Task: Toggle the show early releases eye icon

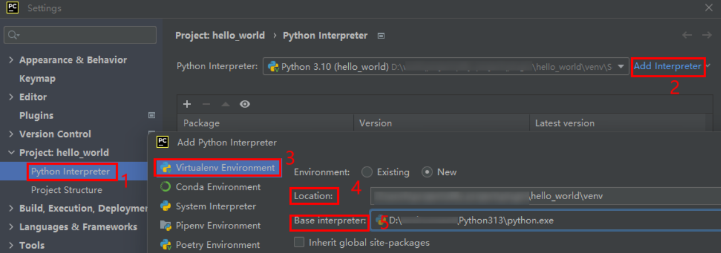Action: point(245,104)
